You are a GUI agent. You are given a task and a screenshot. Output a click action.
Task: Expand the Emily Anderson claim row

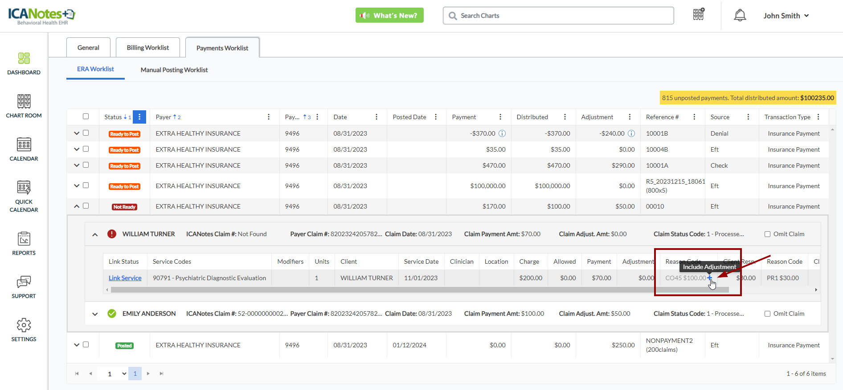click(x=95, y=314)
